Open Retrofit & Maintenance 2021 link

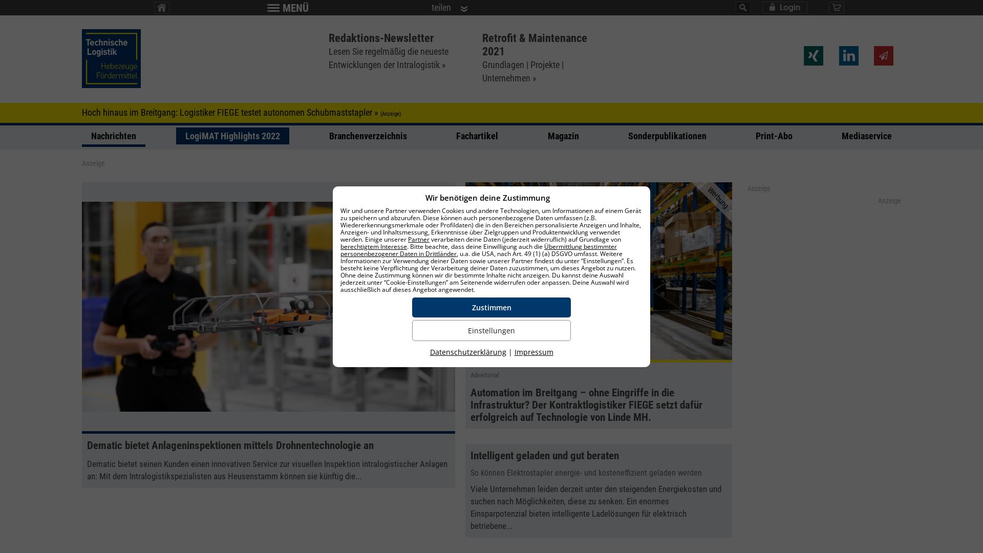coord(535,45)
